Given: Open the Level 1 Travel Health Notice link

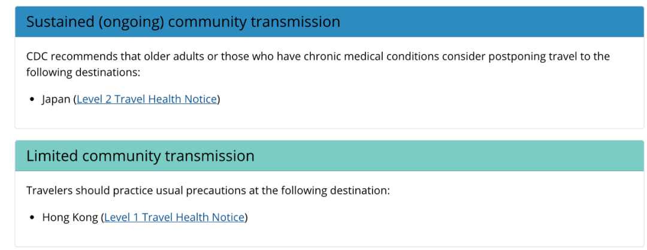Looking at the screenshot, I should (x=174, y=217).
